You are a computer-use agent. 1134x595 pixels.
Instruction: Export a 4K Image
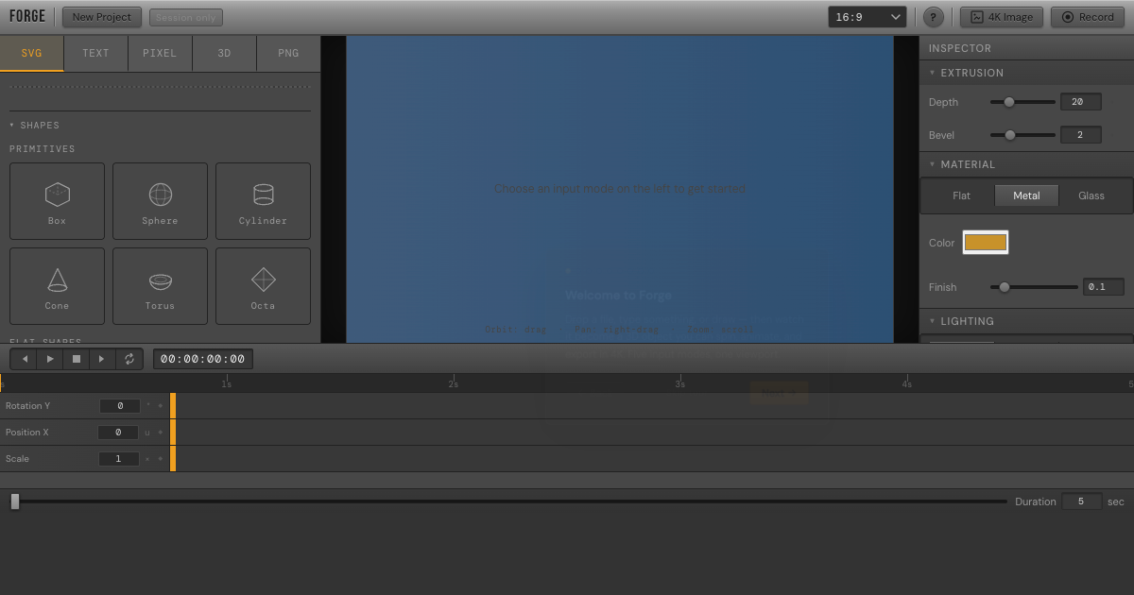[x=1002, y=17]
